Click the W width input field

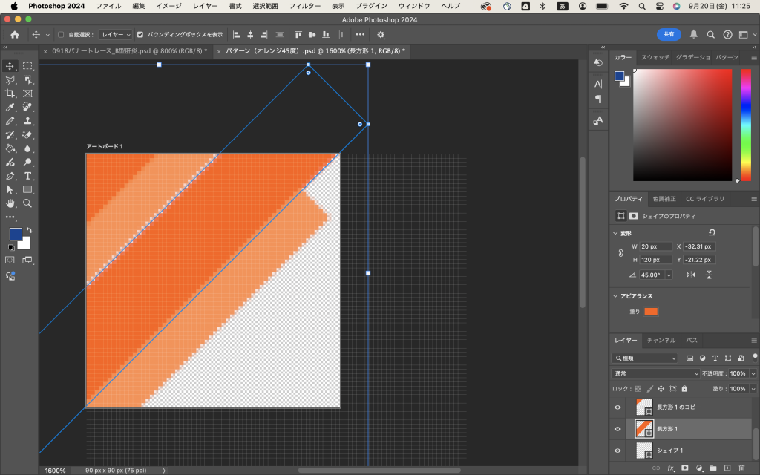tap(655, 246)
